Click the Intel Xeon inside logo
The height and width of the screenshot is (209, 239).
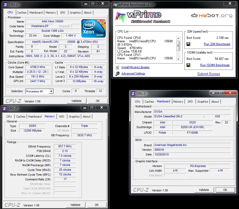(93, 28)
